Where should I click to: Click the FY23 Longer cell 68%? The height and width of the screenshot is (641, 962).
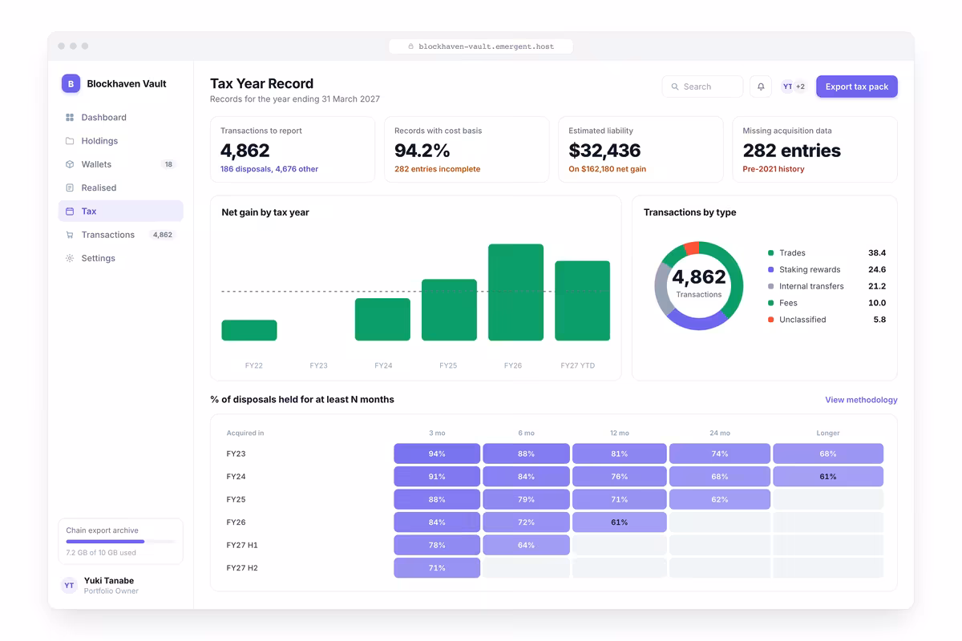pyautogui.click(x=828, y=454)
